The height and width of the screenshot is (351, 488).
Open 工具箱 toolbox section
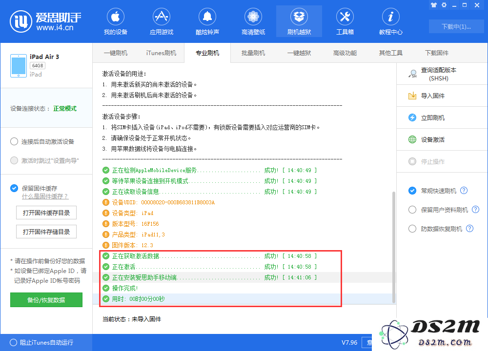pyautogui.click(x=345, y=21)
